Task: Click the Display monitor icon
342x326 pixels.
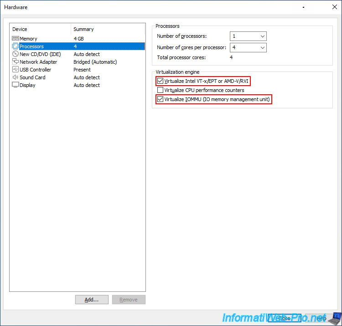Action: point(16,85)
